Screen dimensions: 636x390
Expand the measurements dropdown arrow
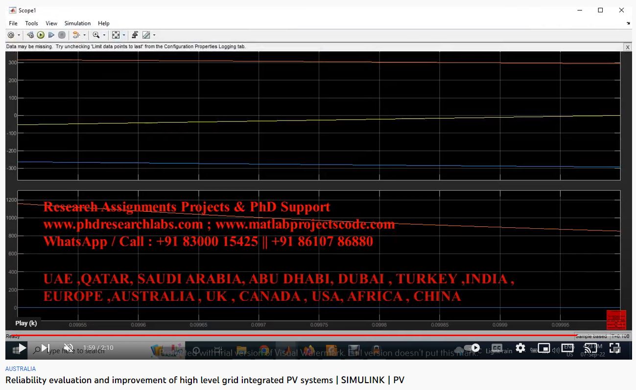(x=154, y=35)
